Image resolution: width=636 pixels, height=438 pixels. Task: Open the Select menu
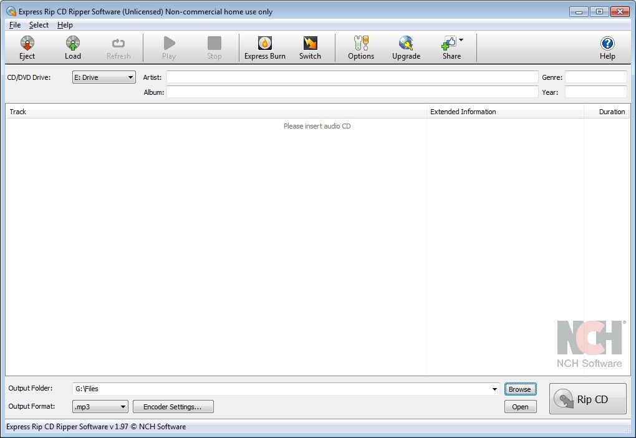click(x=39, y=25)
